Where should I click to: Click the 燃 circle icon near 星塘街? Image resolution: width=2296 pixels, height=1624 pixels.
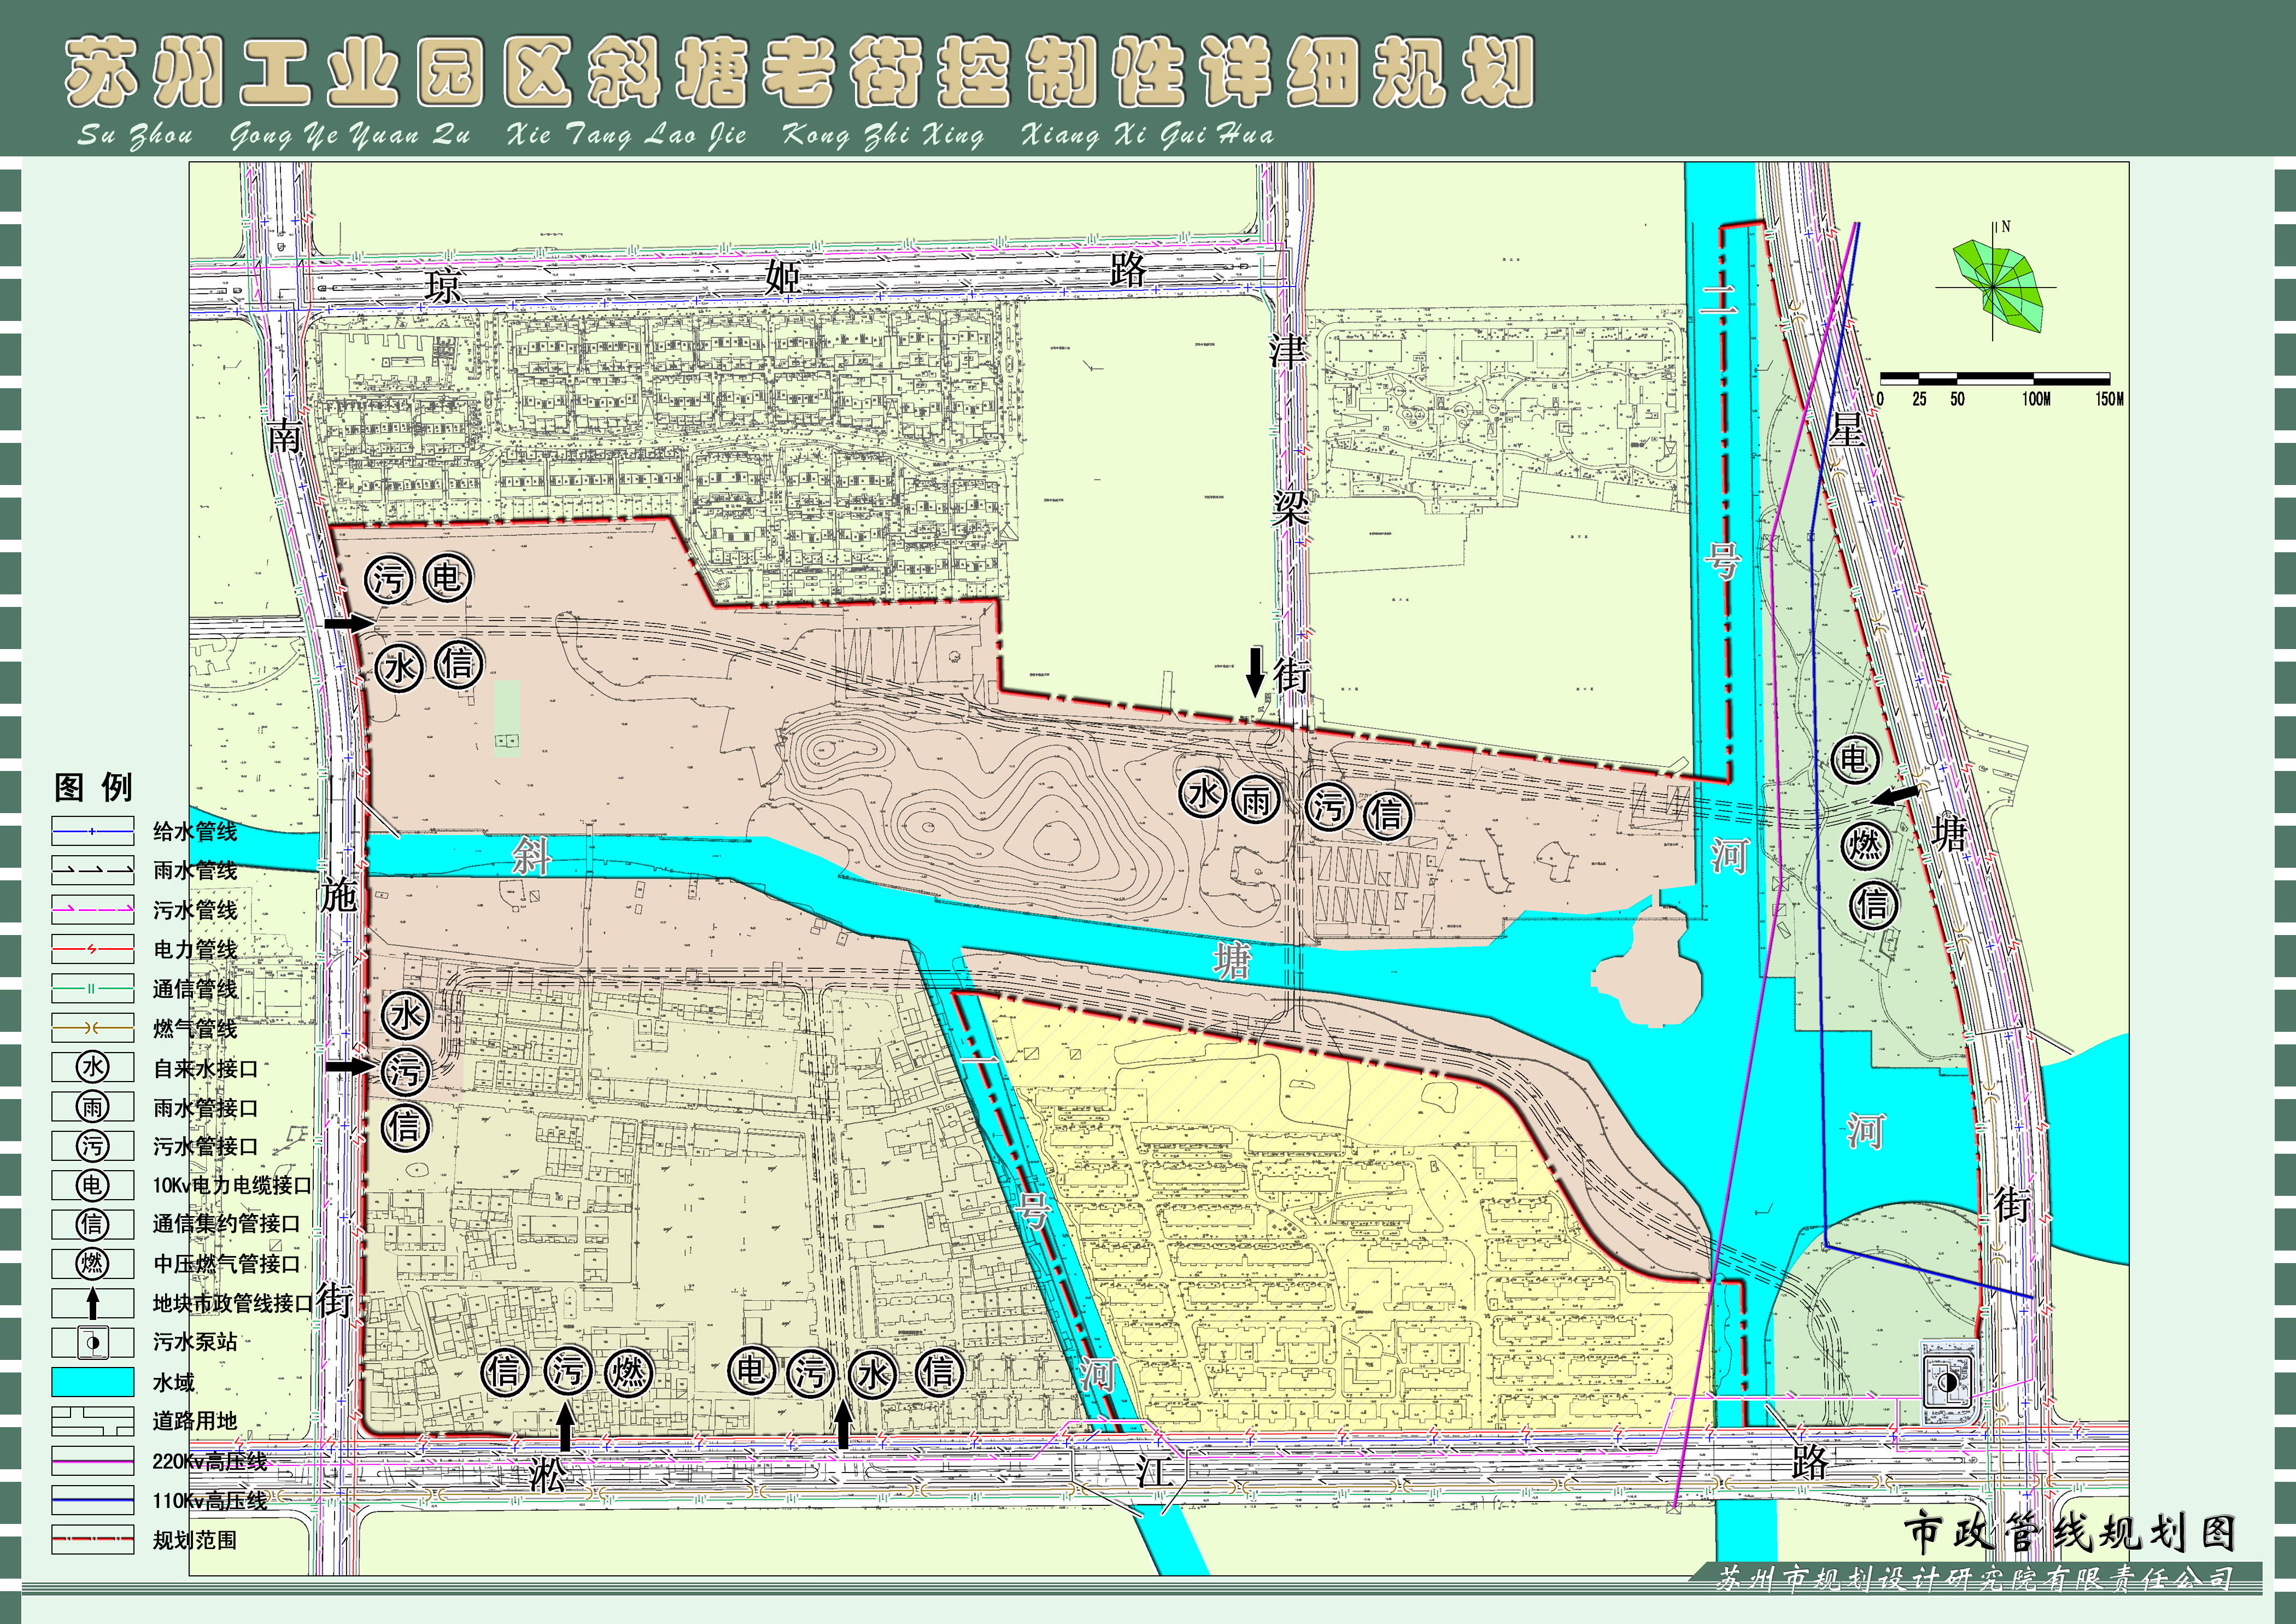(1866, 846)
